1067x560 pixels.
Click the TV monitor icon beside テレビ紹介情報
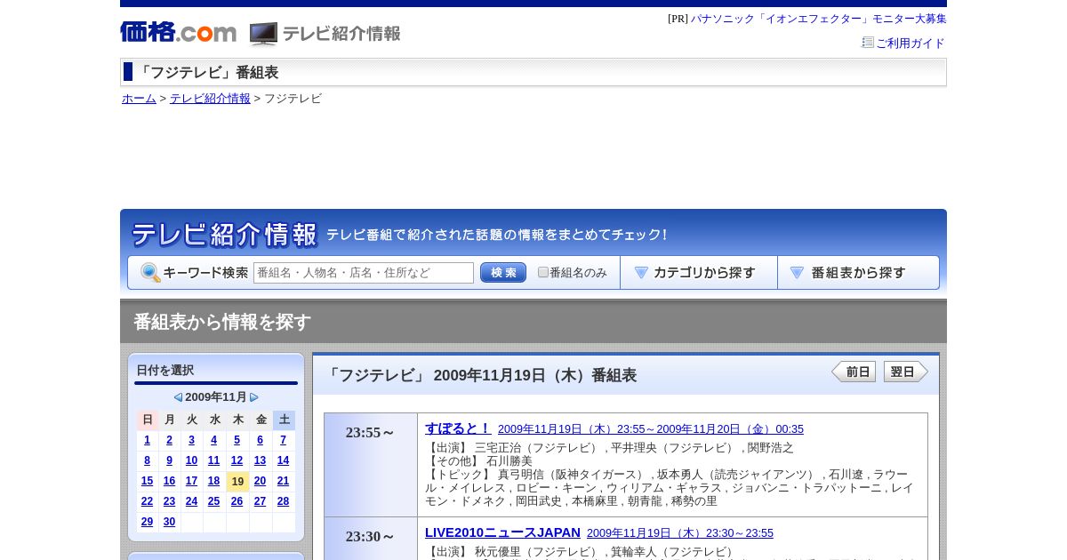(263, 34)
